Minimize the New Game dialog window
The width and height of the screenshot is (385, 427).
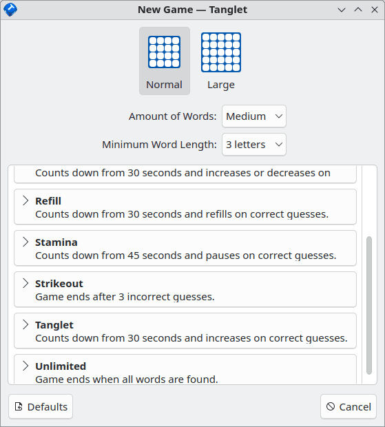(342, 10)
